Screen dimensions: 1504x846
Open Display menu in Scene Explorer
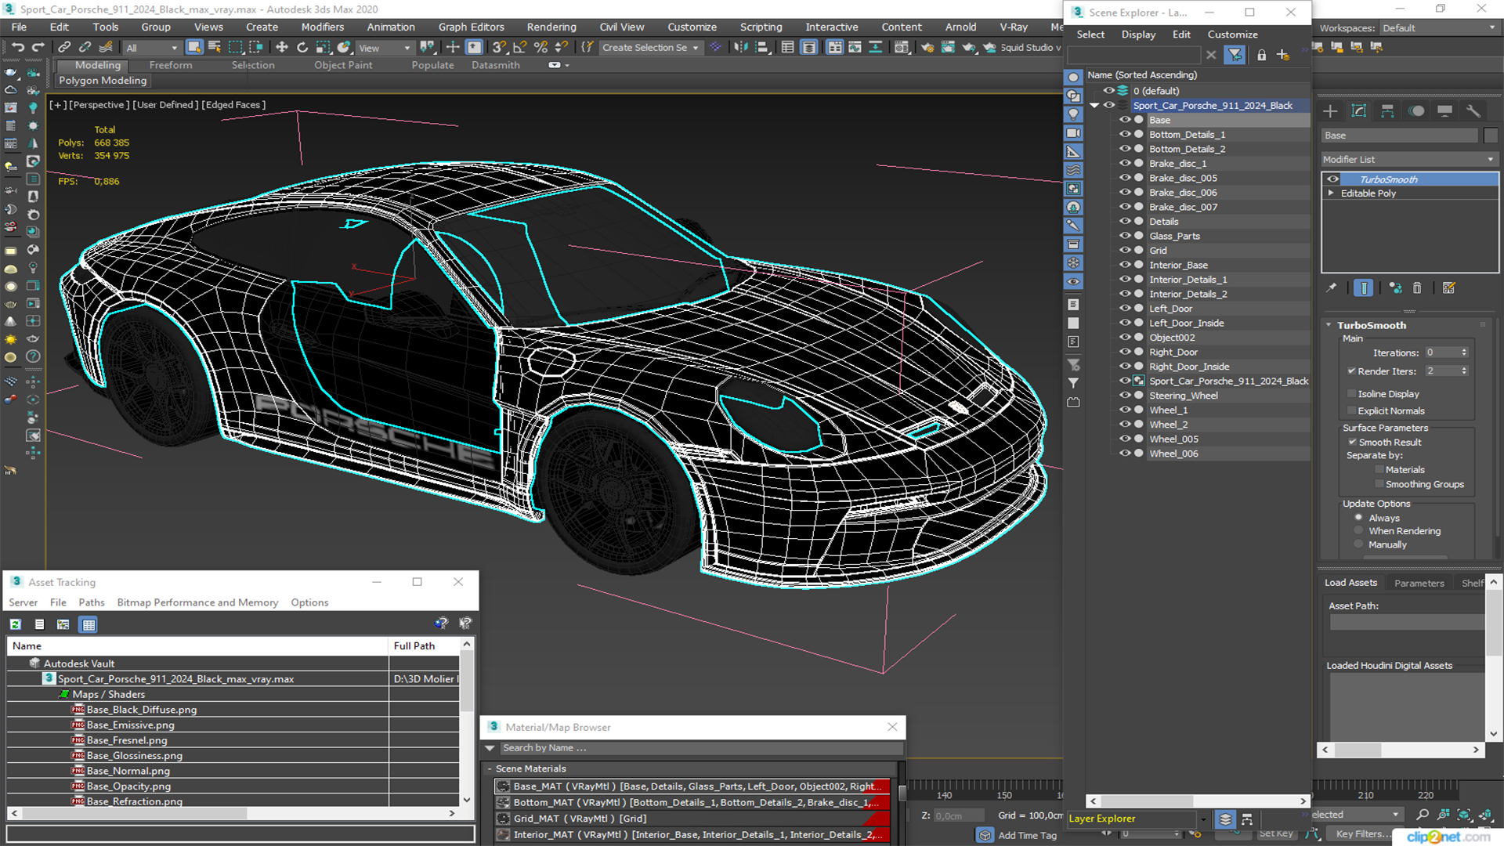pos(1137,34)
